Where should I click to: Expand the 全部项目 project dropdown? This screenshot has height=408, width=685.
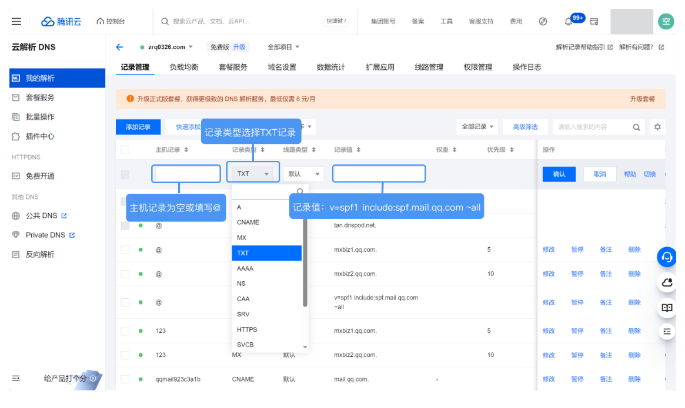pyautogui.click(x=283, y=47)
